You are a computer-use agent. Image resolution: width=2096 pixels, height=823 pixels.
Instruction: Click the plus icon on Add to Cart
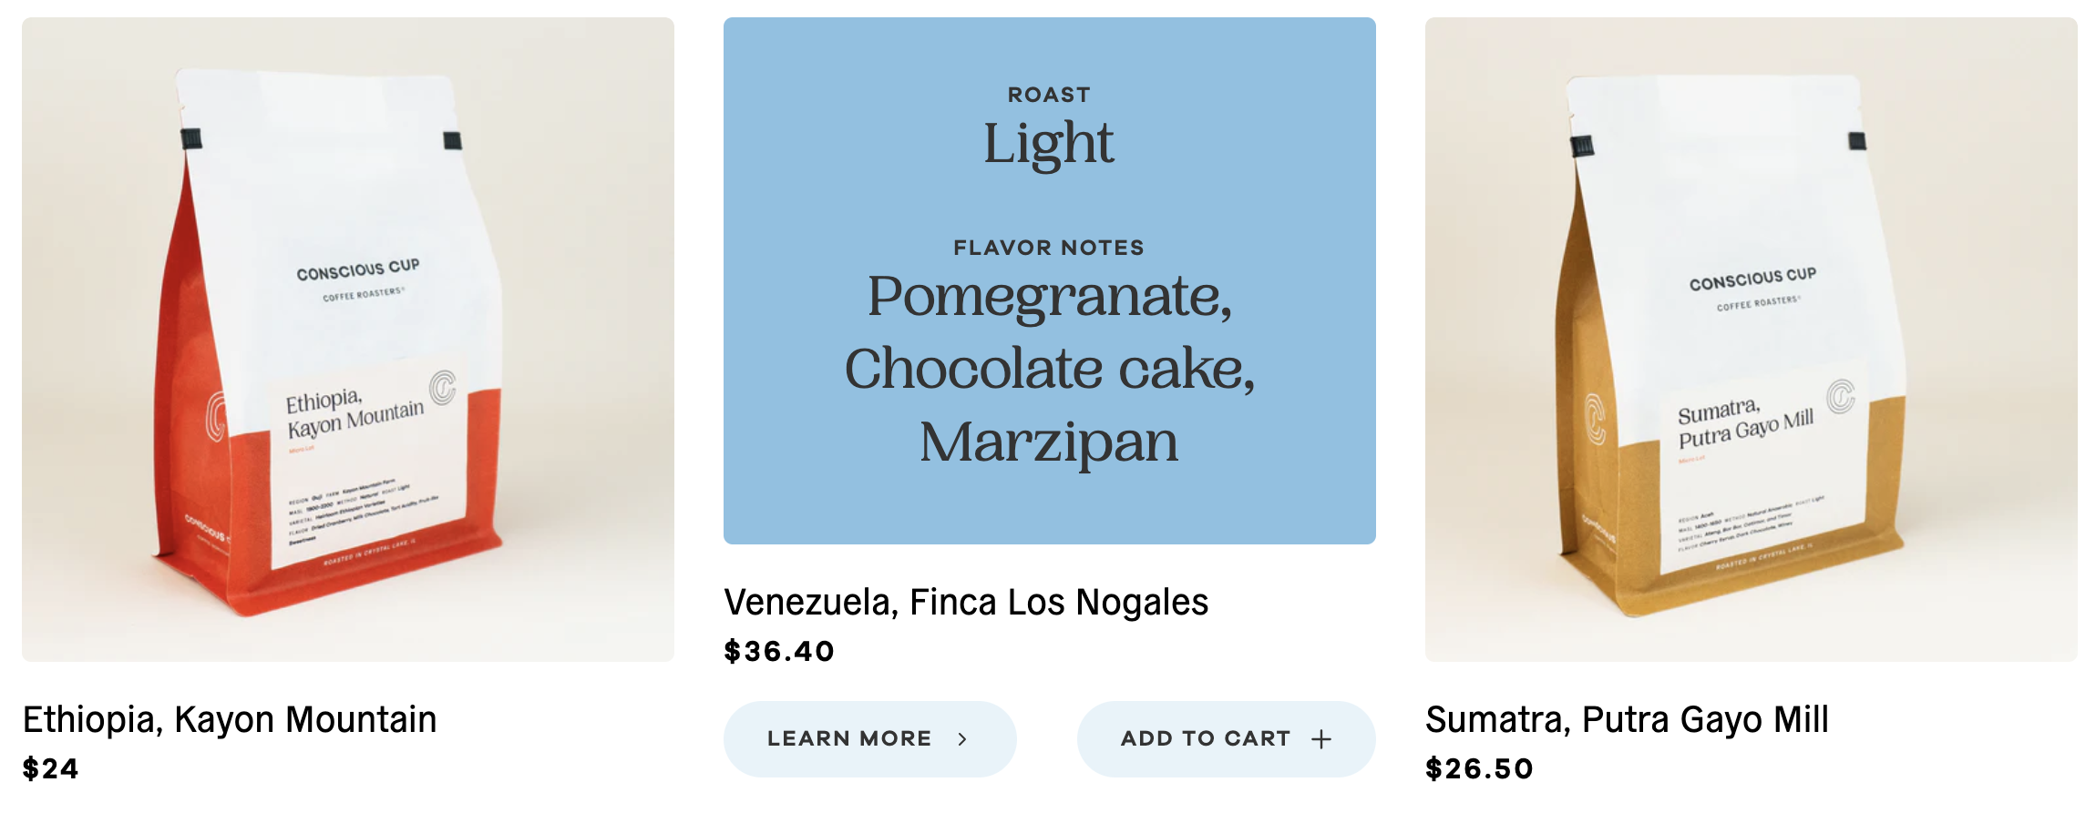click(x=1321, y=739)
